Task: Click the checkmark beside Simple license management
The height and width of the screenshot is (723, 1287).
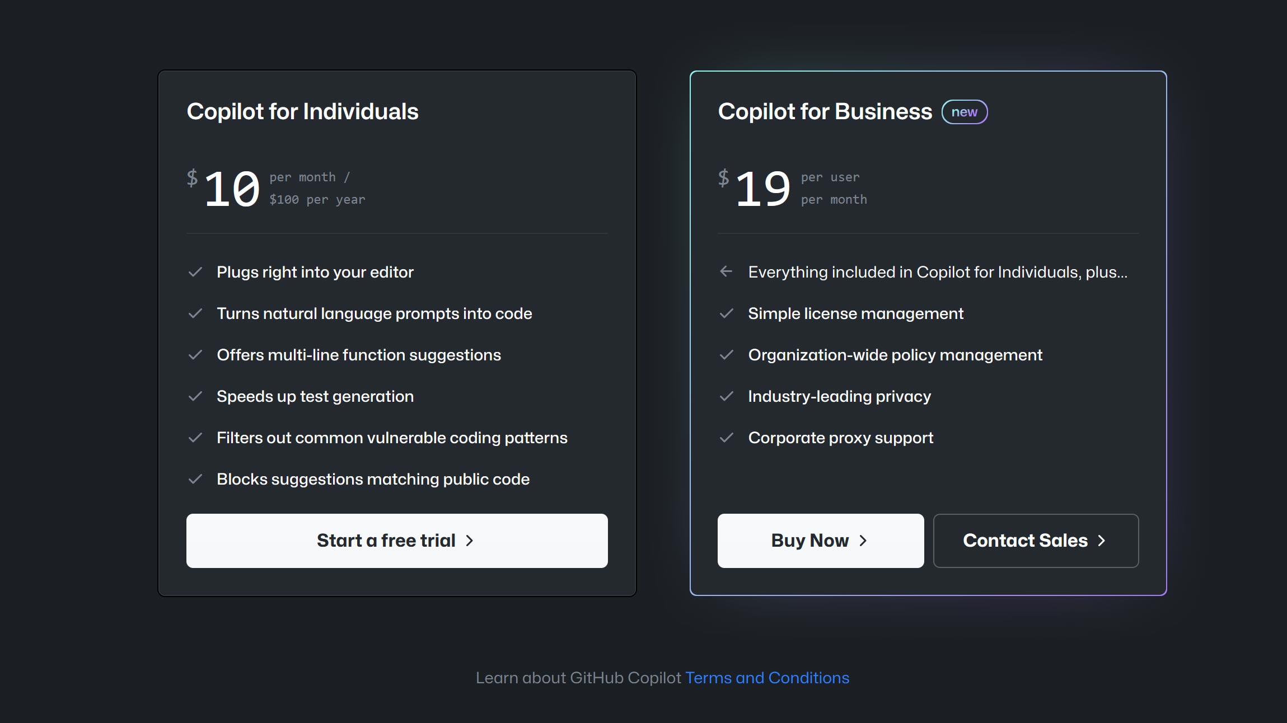Action: [x=727, y=313]
